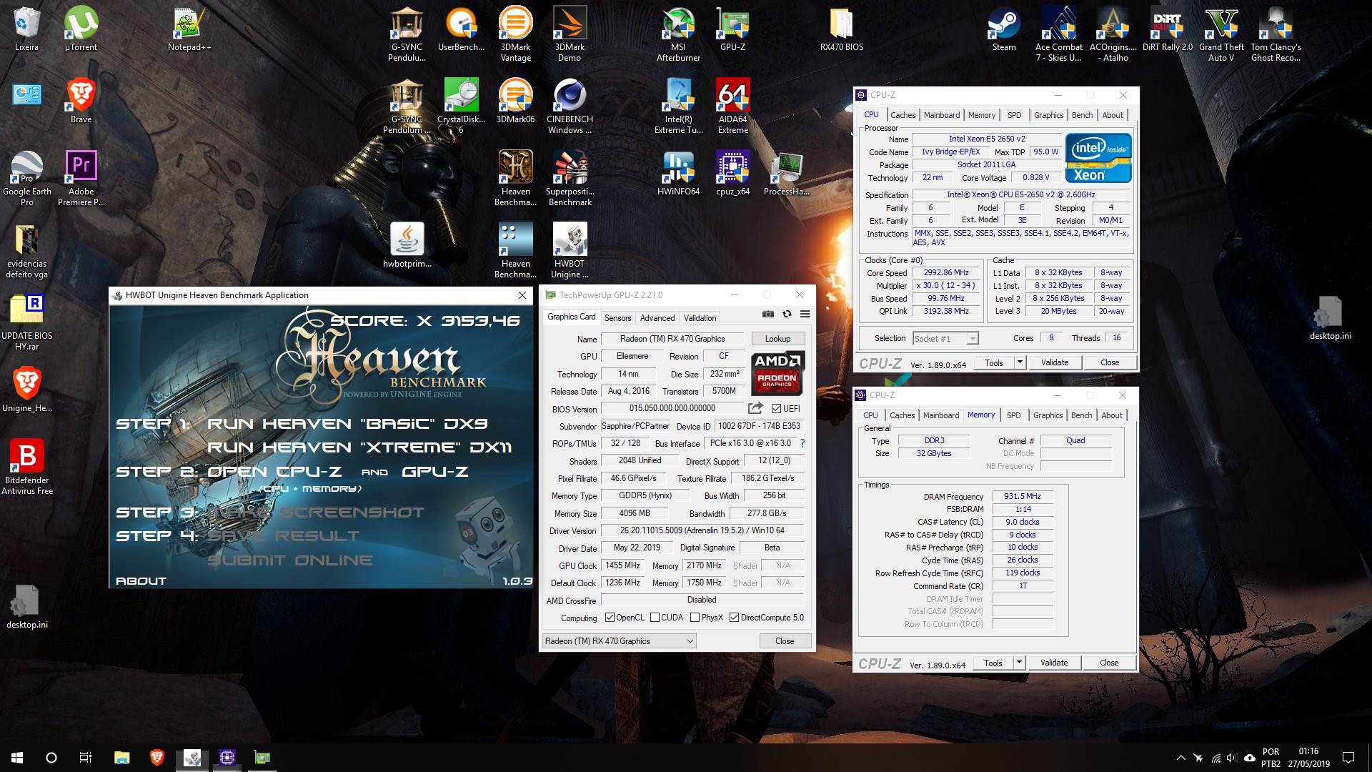Open the RX470 BIOS folder
1372x772 pixels.
(841, 30)
